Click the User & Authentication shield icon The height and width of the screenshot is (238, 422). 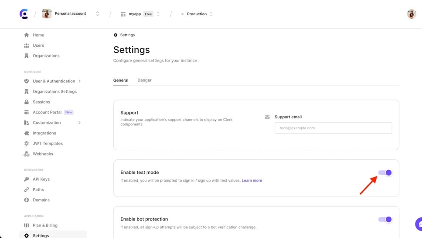click(26, 81)
